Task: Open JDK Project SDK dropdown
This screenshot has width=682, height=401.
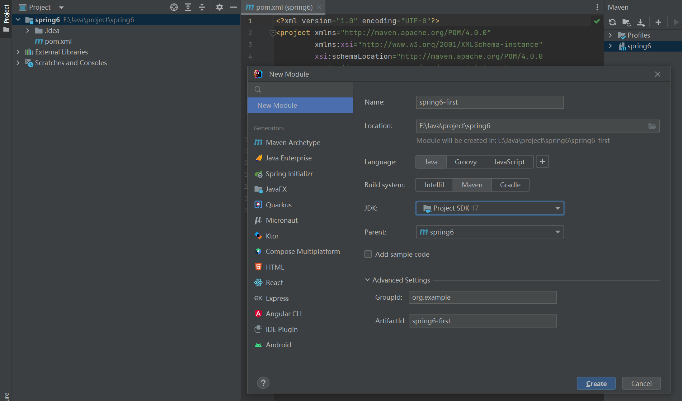Action: pyautogui.click(x=490, y=208)
